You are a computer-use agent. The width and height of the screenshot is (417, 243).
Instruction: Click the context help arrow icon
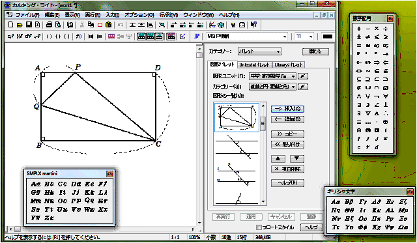253,25
